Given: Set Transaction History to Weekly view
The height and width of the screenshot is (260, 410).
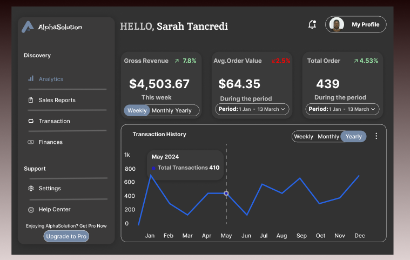Looking at the screenshot, I should (x=304, y=137).
